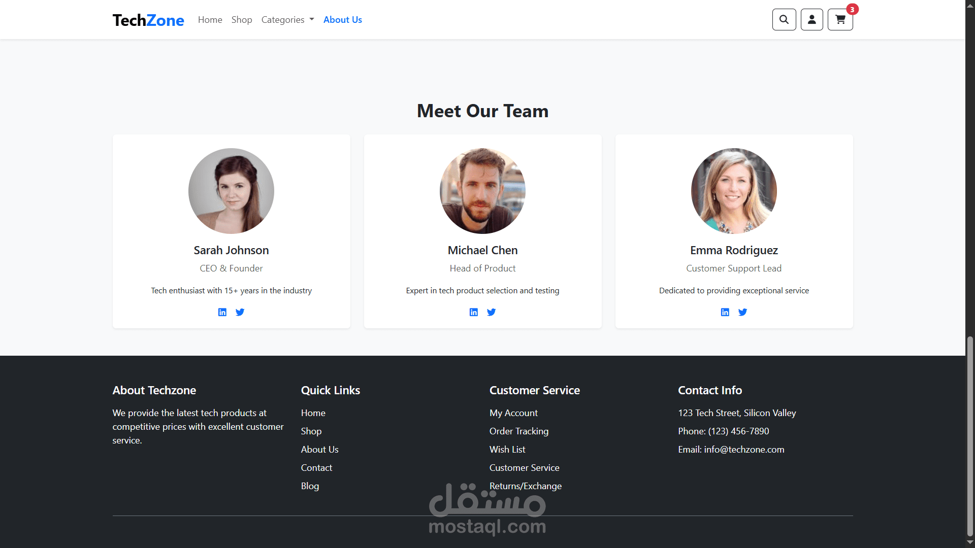Click Emma Rodriguez's profile photo
The image size is (975, 548).
click(x=734, y=191)
